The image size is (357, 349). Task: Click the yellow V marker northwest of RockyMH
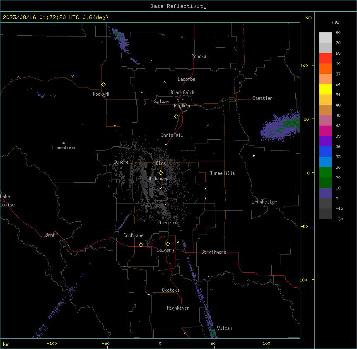[x=72, y=76]
